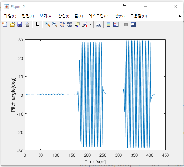Open the 도움말(H) help menu
The image size is (184, 167).
point(138,16)
